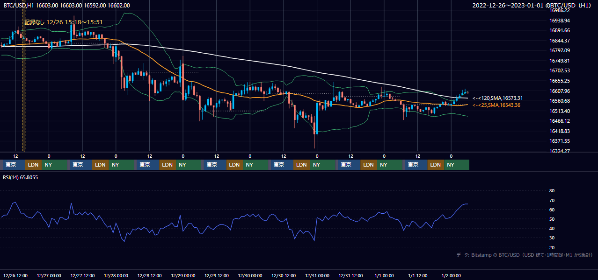Click price axis value 16986.22
This screenshot has height=280, width=598.
point(559,10)
